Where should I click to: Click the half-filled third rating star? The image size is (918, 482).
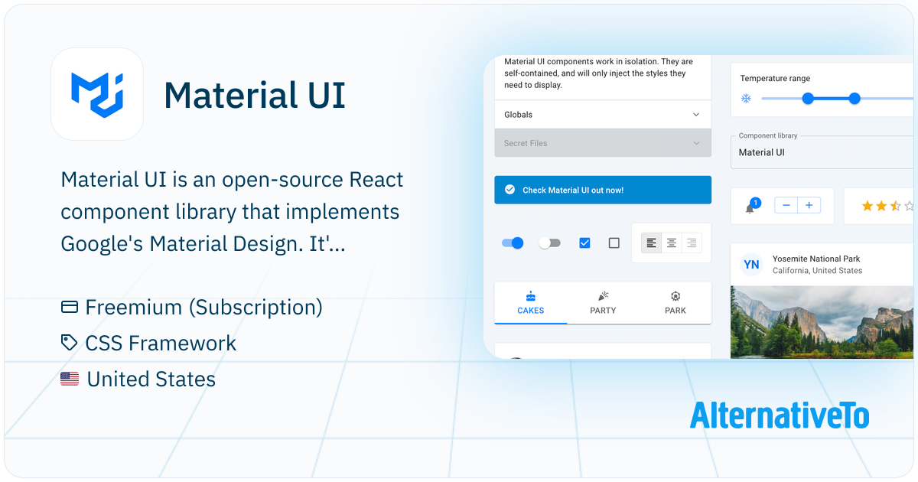pyautogui.click(x=895, y=206)
